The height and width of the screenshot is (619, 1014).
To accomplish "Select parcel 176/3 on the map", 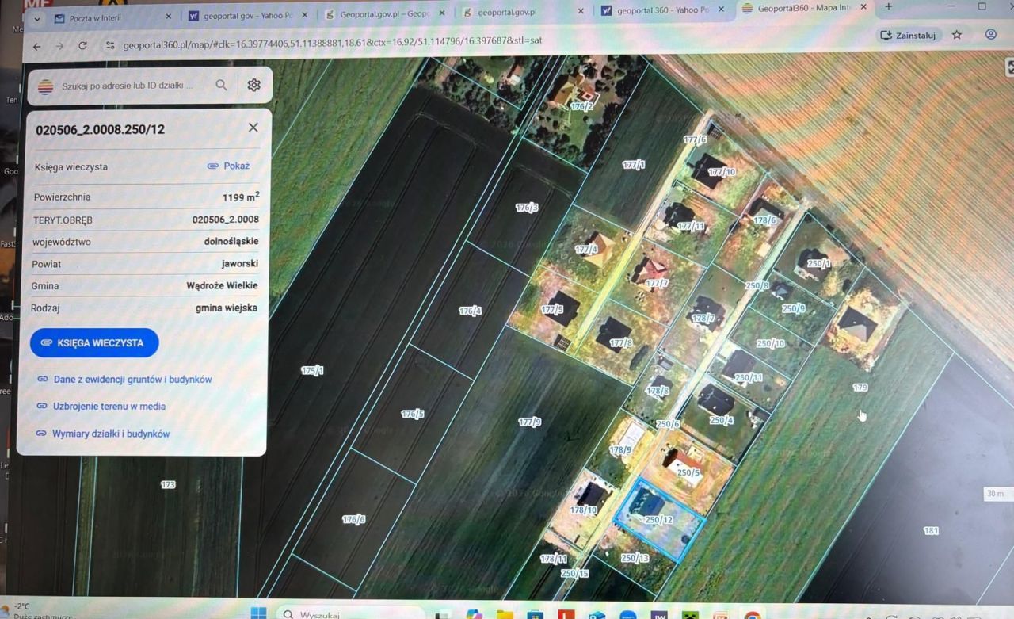I will point(527,208).
